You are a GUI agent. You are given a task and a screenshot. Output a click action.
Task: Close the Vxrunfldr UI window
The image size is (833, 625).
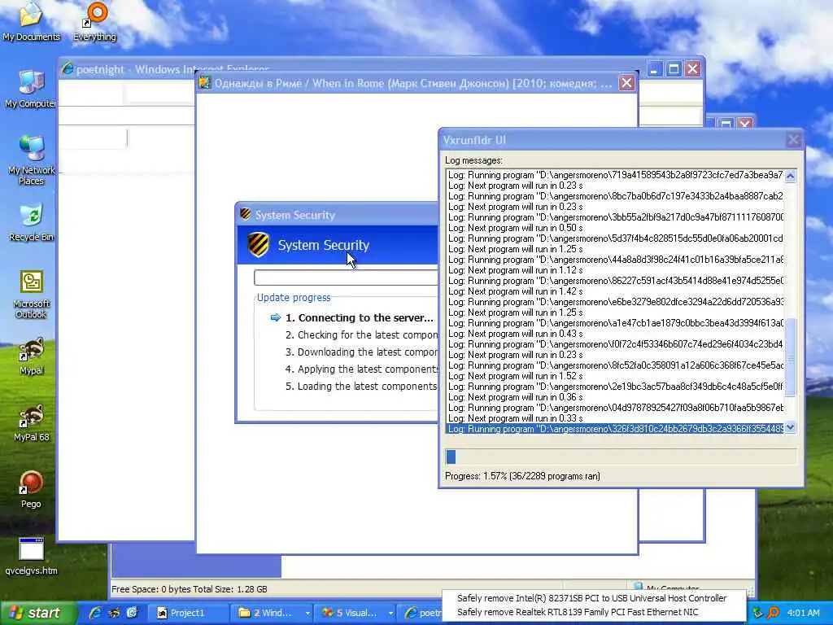coord(793,140)
